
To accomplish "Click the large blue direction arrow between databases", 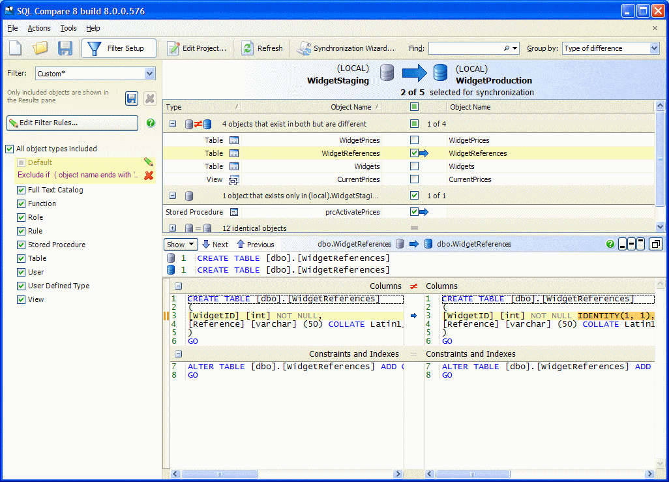I will point(414,73).
